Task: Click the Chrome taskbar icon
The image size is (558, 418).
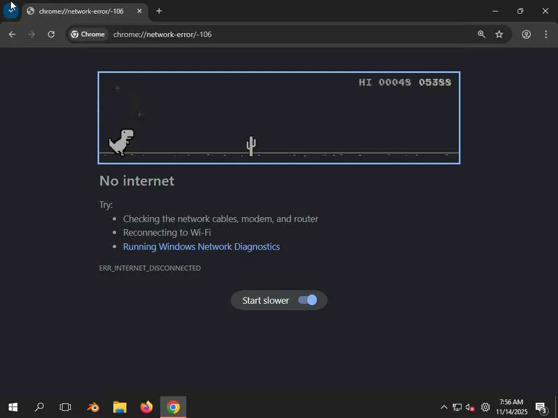Action: tap(173, 407)
